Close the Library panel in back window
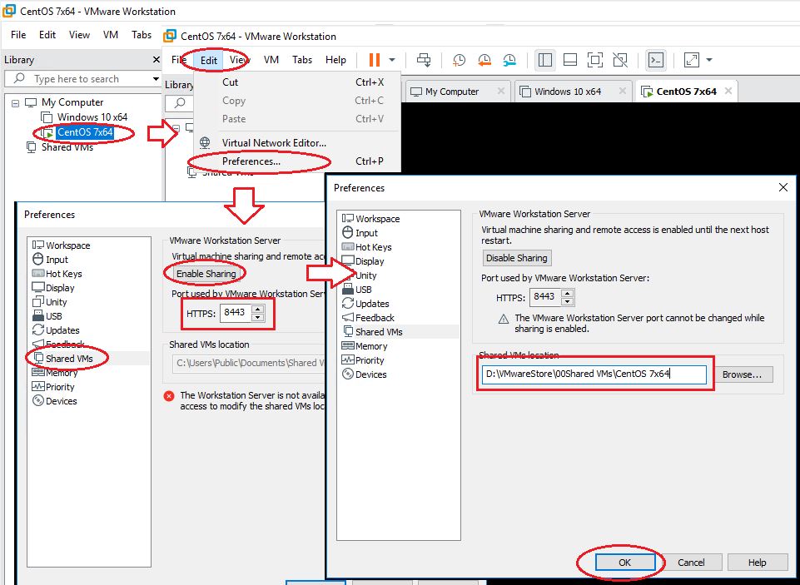 coord(157,60)
